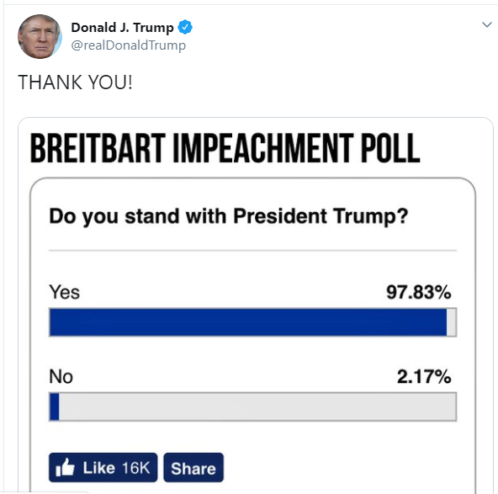Click the No result progress bar
Screen dimensions: 498x494
click(x=253, y=406)
